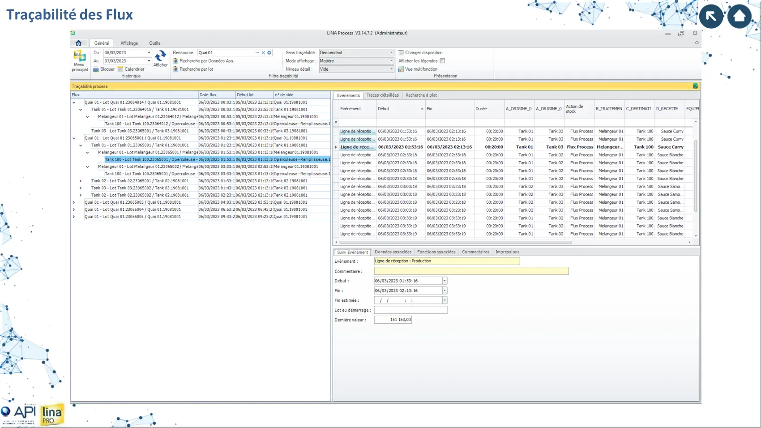The image size is (761, 428).
Task: Expand the Quai 01 Lot 01.23065003 tree row
Action: tap(74, 202)
